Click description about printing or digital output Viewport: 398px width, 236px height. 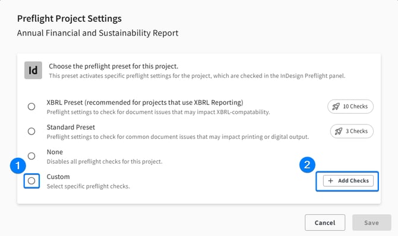tap(178, 137)
